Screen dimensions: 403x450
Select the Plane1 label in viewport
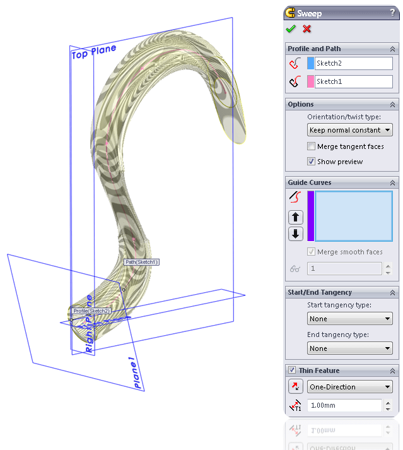pyautogui.click(x=135, y=372)
